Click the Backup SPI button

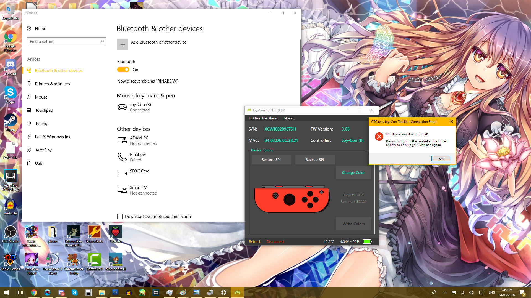[x=315, y=159]
